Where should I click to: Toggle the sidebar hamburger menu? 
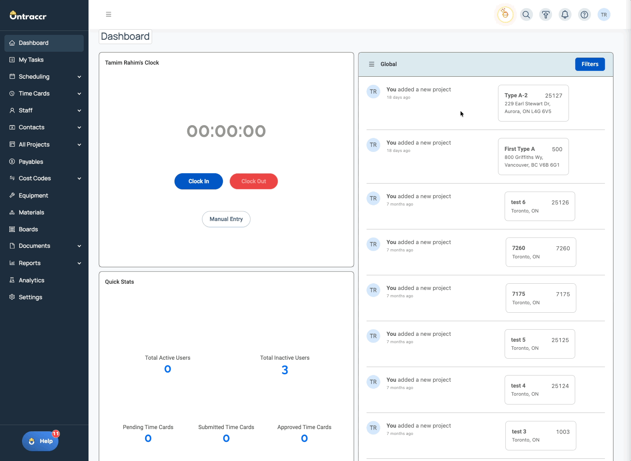click(108, 14)
